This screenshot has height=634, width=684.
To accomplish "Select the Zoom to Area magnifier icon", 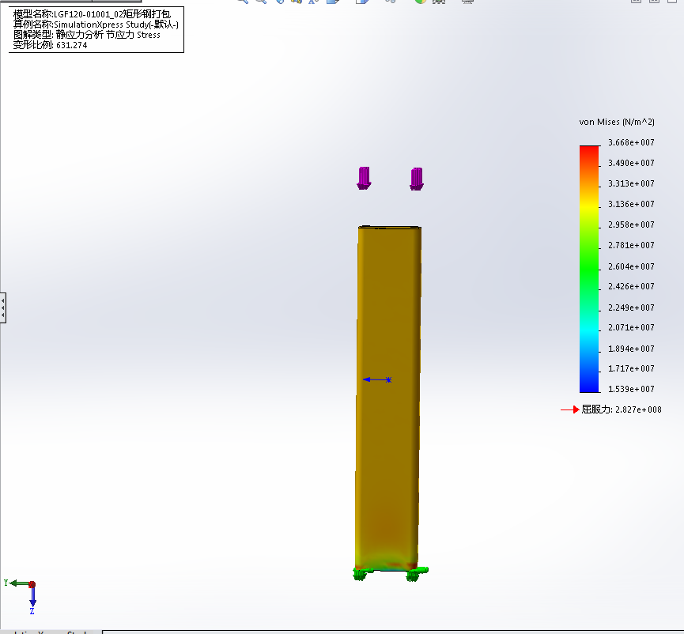I will [x=261, y=2].
